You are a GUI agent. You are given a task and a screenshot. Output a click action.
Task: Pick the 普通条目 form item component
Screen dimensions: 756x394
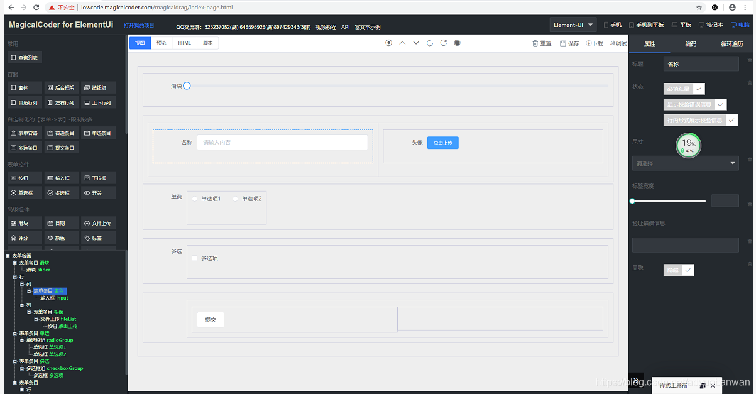[x=61, y=133]
